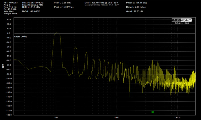
Task: Click the 'Delay L: 7.09 mSec' readout
Action: point(136,7)
